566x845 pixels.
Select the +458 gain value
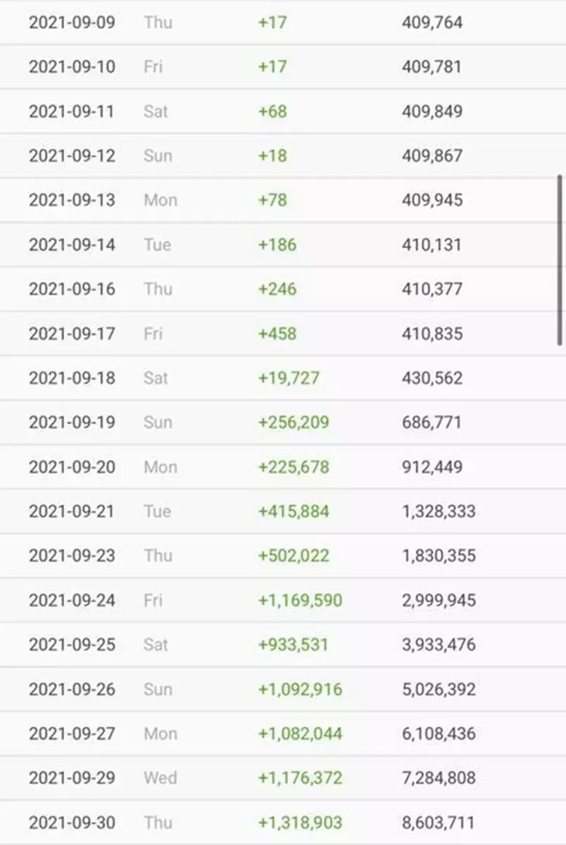tap(277, 333)
